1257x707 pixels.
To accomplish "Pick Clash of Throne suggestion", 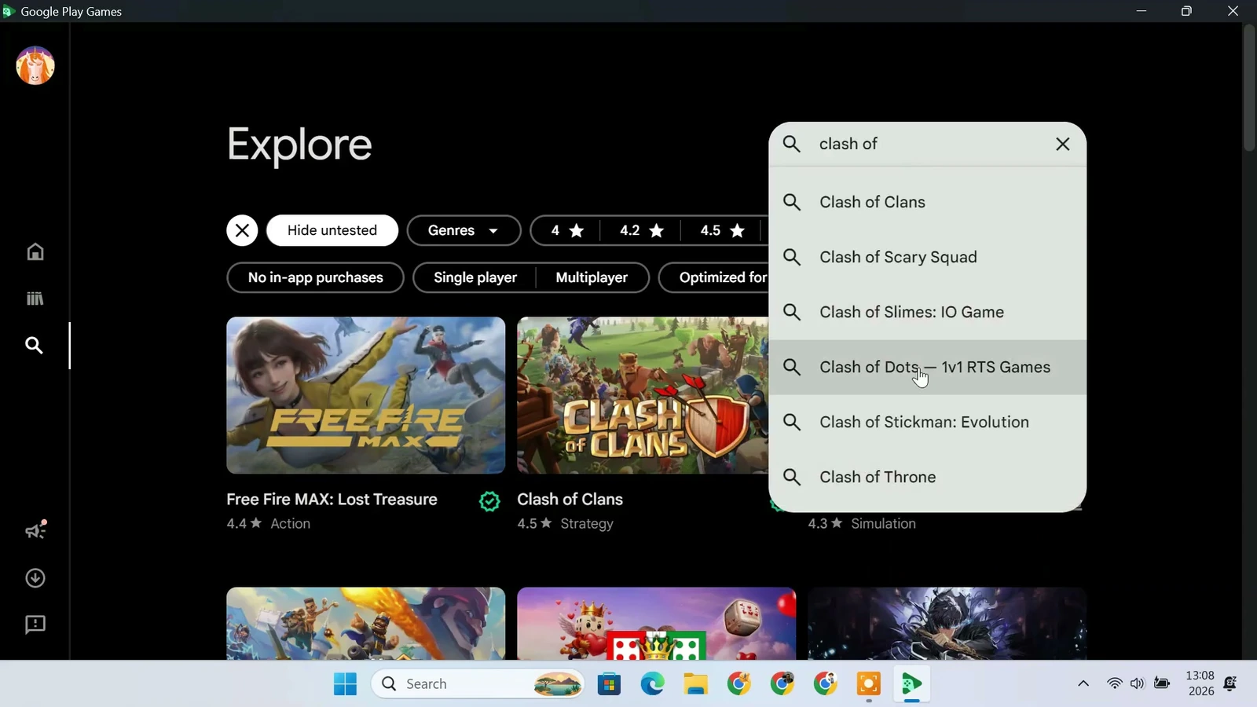I will [927, 477].
